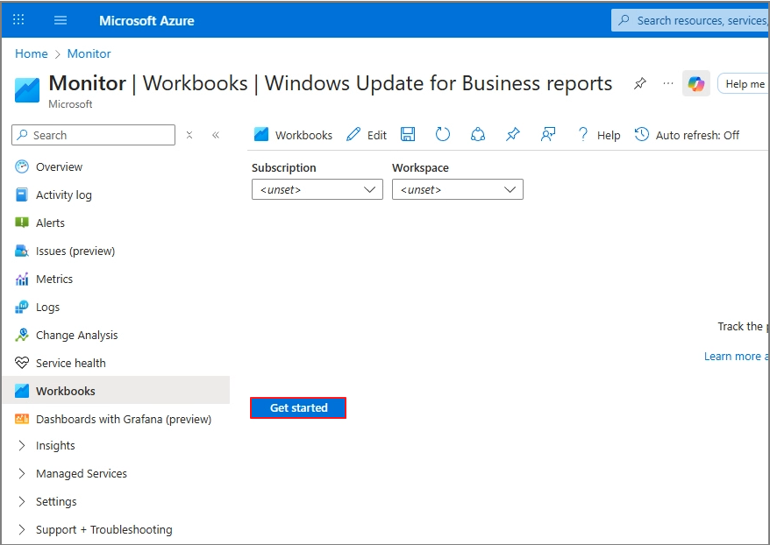770x545 pixels.
Task: Click the Logs icon in sidebar
Action: pyautogui.click(x=22, y=307)
